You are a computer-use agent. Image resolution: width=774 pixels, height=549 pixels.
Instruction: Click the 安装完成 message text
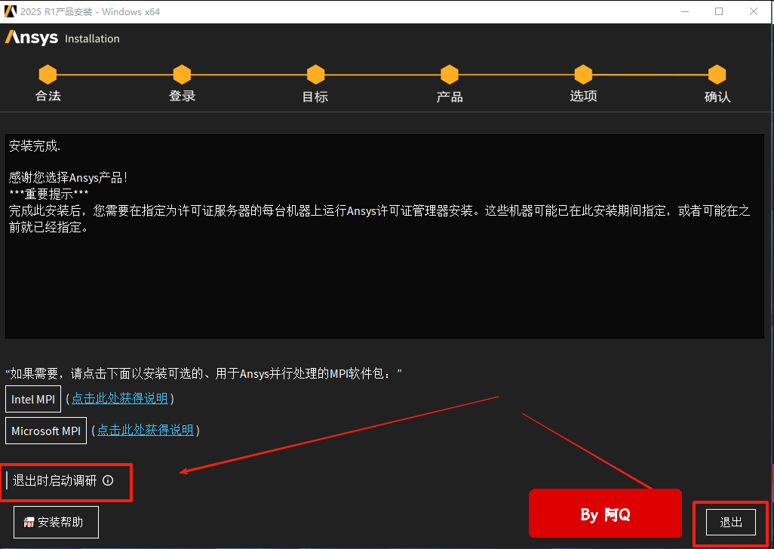click(35, 146)
